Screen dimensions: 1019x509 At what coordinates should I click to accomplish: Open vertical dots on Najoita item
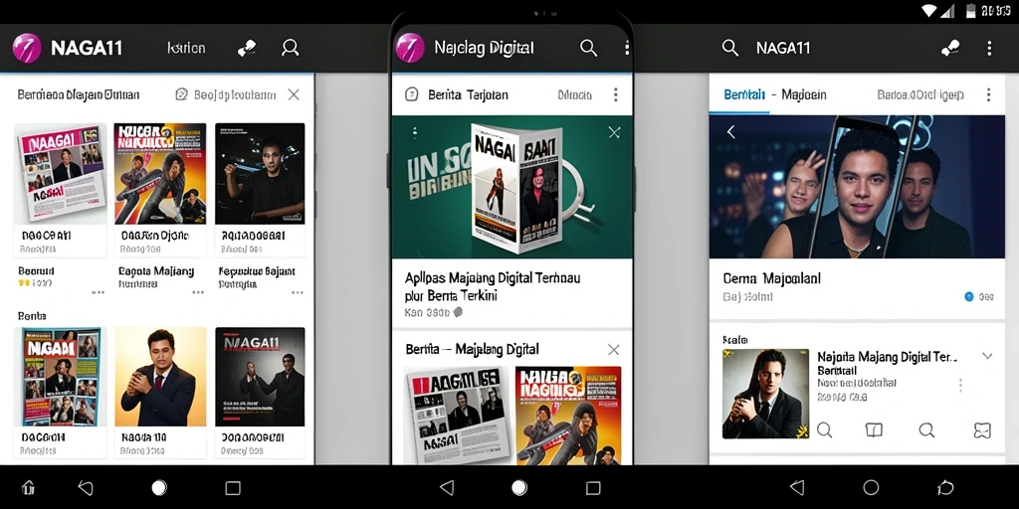point(960,385)
